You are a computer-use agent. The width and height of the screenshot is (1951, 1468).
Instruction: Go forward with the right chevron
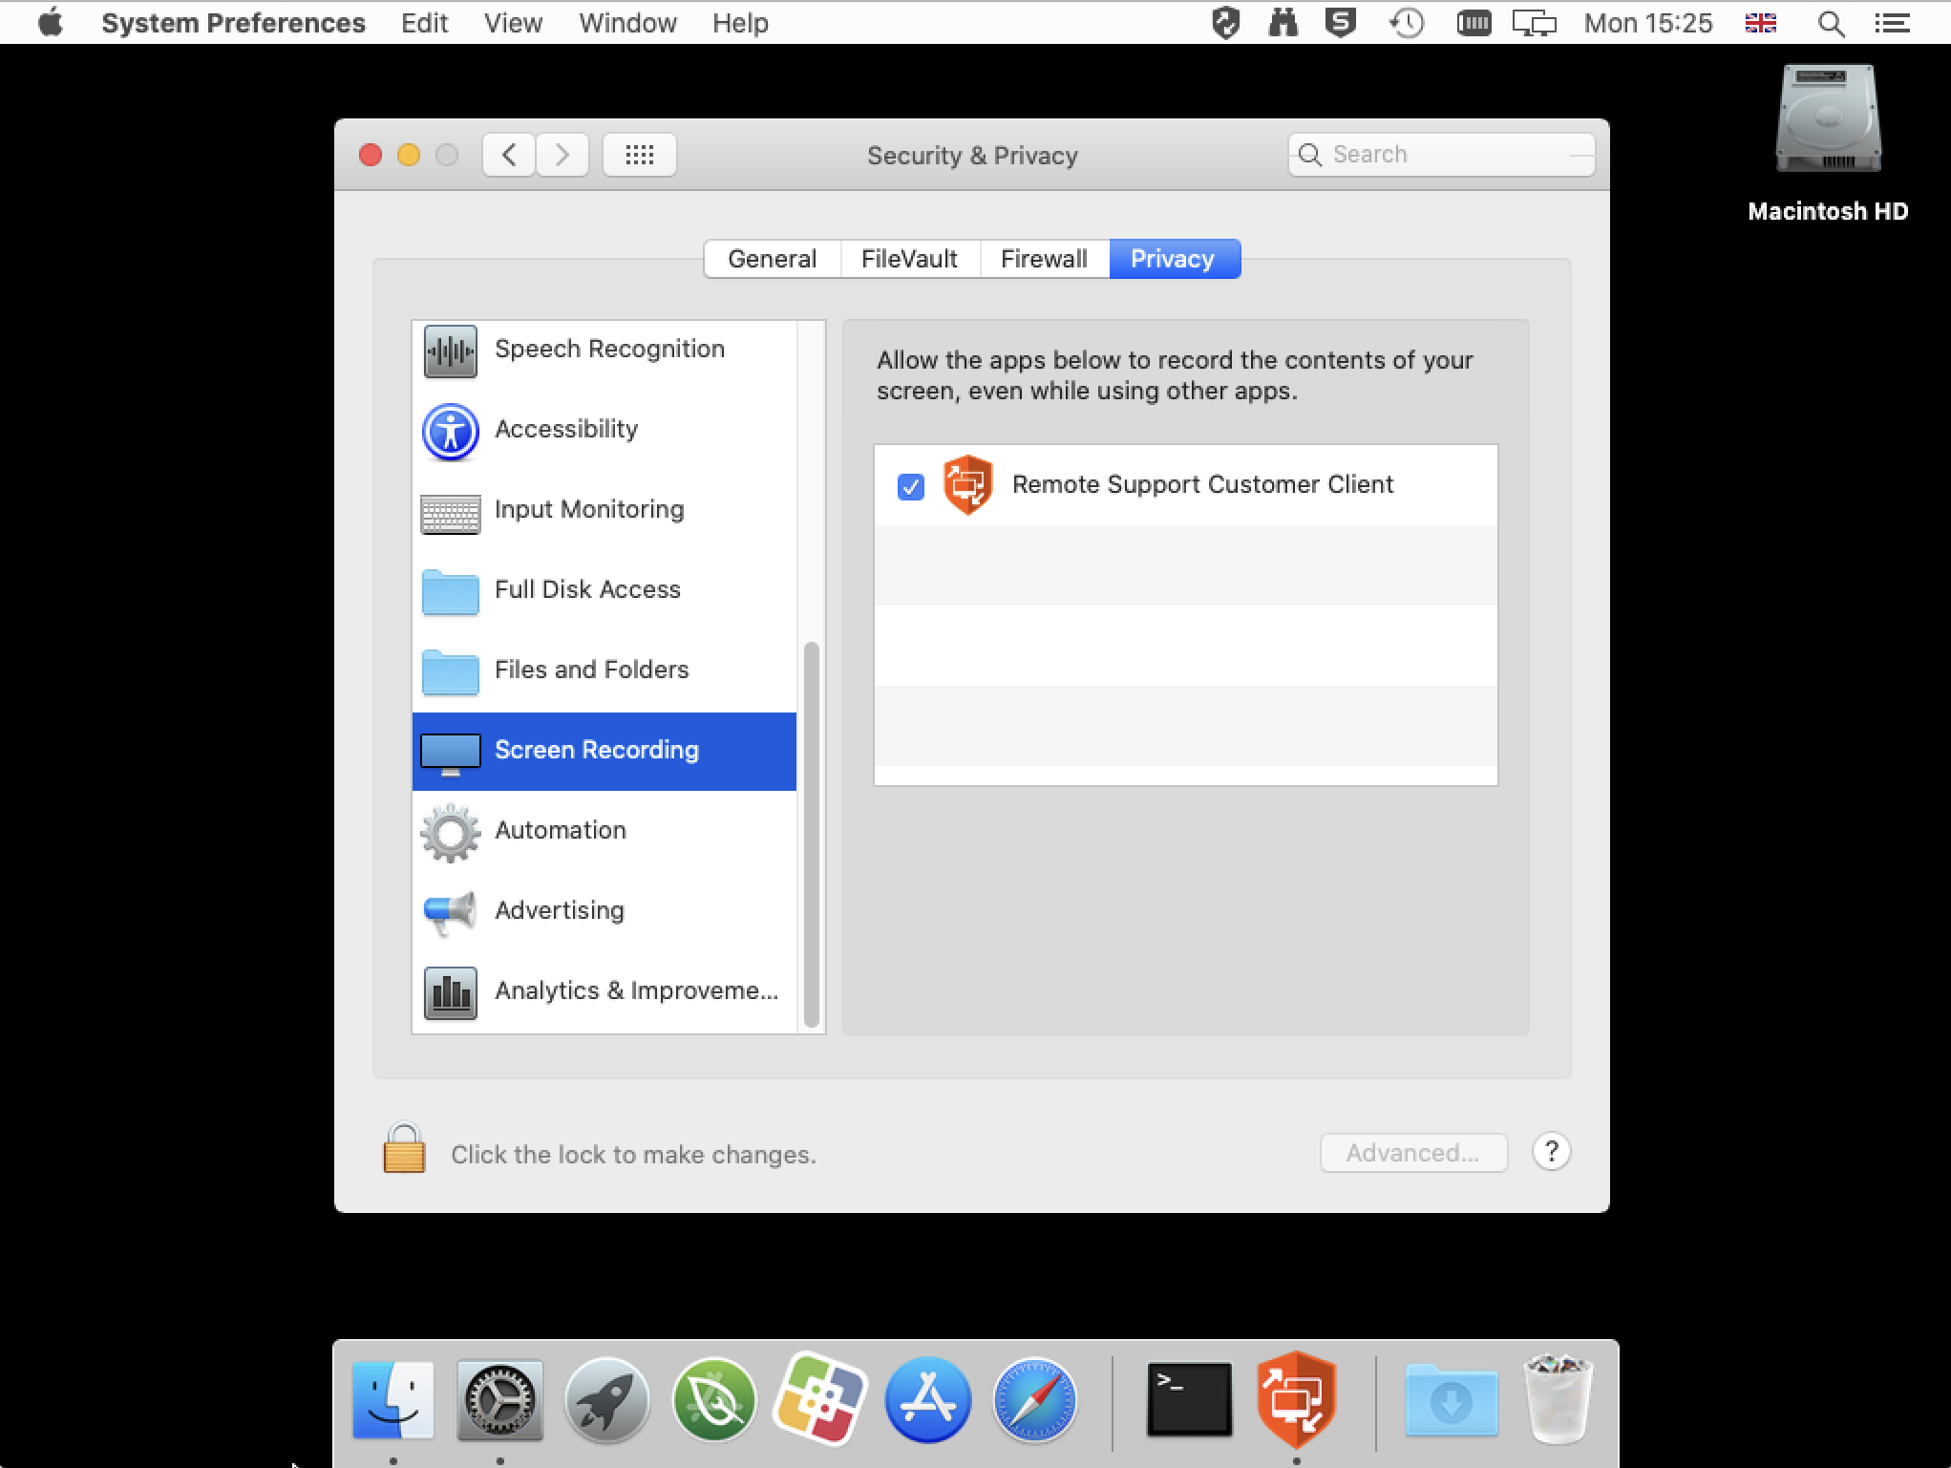point(562,155)
